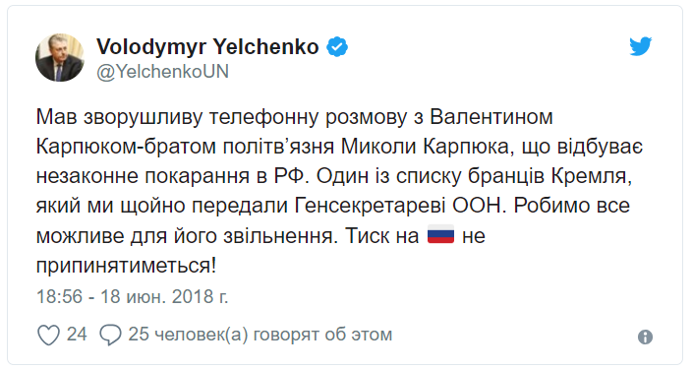The image size is (693, 369).
Task: Open '25 человек(а) говорят об этом'
Action: click(260, 335)
